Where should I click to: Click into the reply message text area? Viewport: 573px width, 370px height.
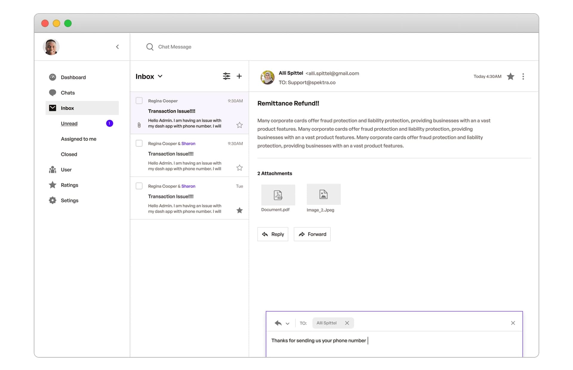click(394, 344)
